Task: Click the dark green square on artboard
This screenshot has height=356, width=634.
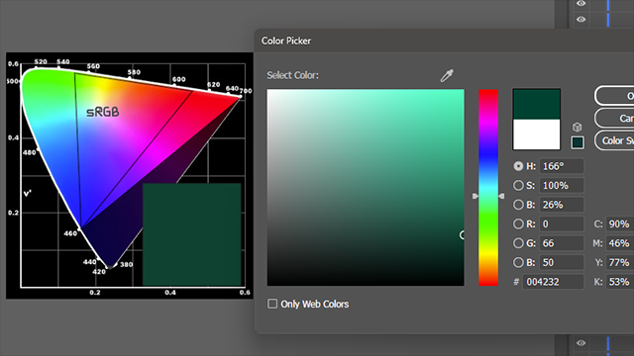Action: point(191,234)
